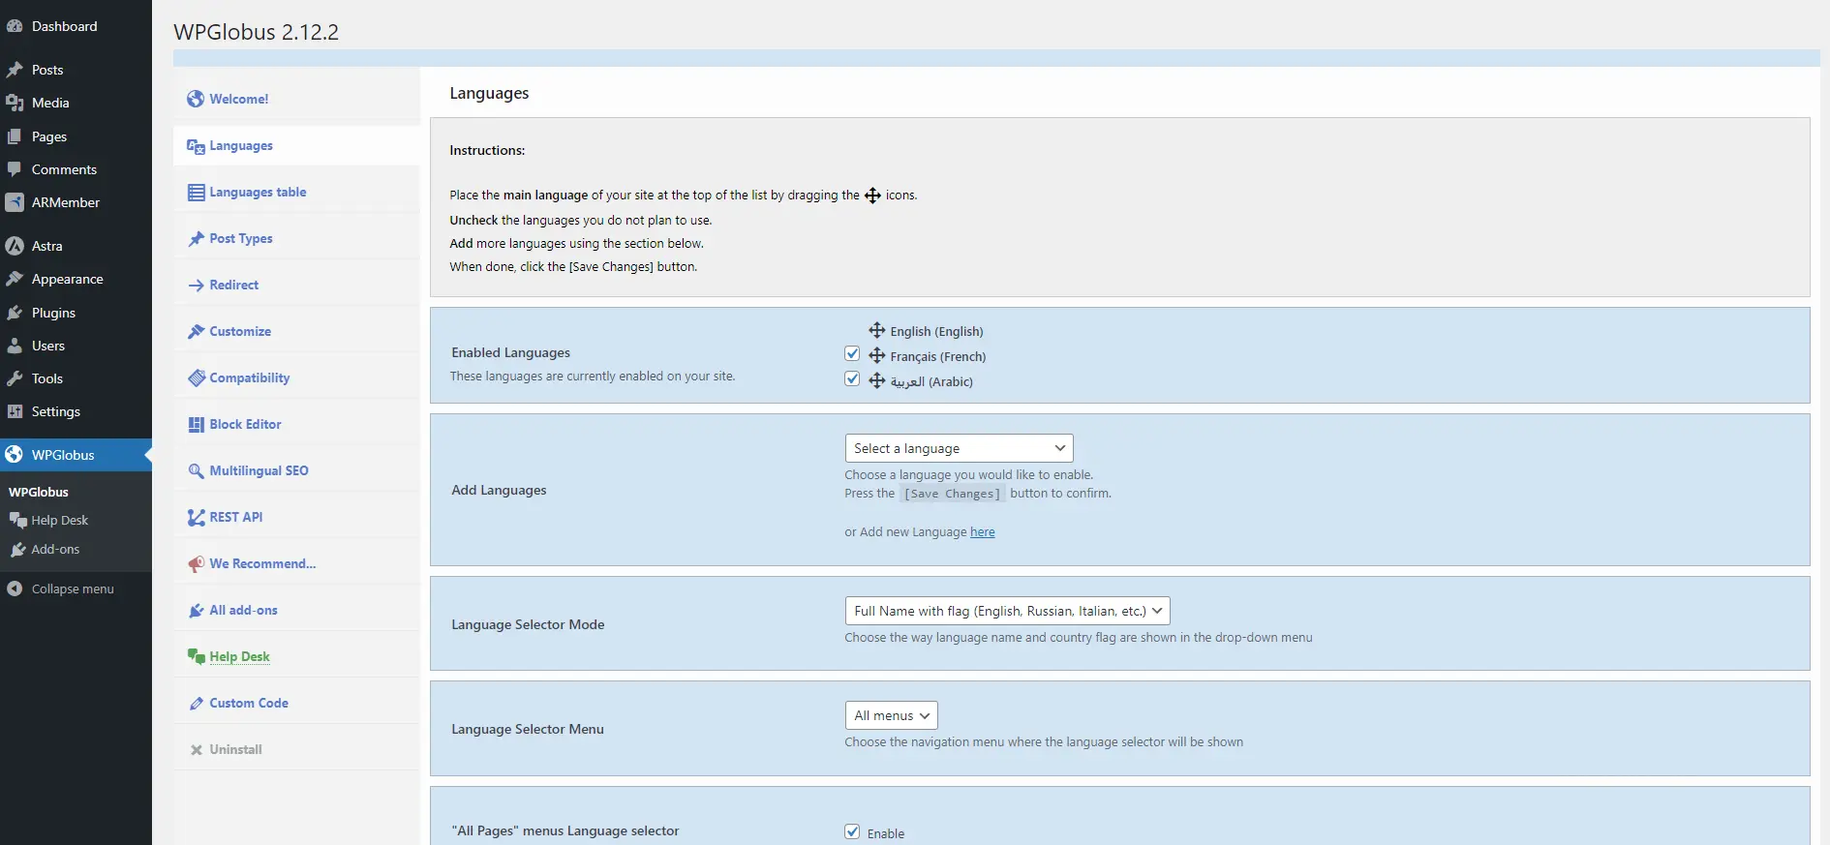This screenshot has height=845, width=1830.
Task: Click the WPGlobus 2.12.2 title
Action: (257, 32)
